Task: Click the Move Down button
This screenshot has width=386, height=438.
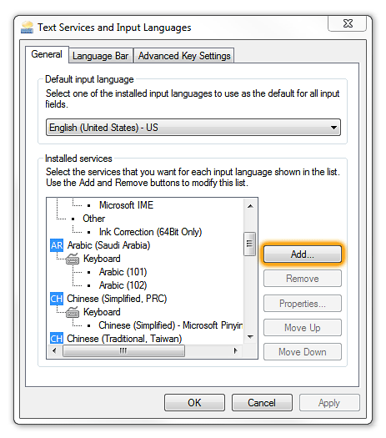Action: (303, 352)
